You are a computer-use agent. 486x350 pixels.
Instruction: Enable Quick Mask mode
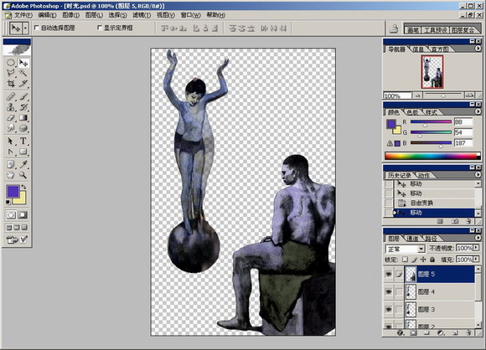tap(23, 215)
